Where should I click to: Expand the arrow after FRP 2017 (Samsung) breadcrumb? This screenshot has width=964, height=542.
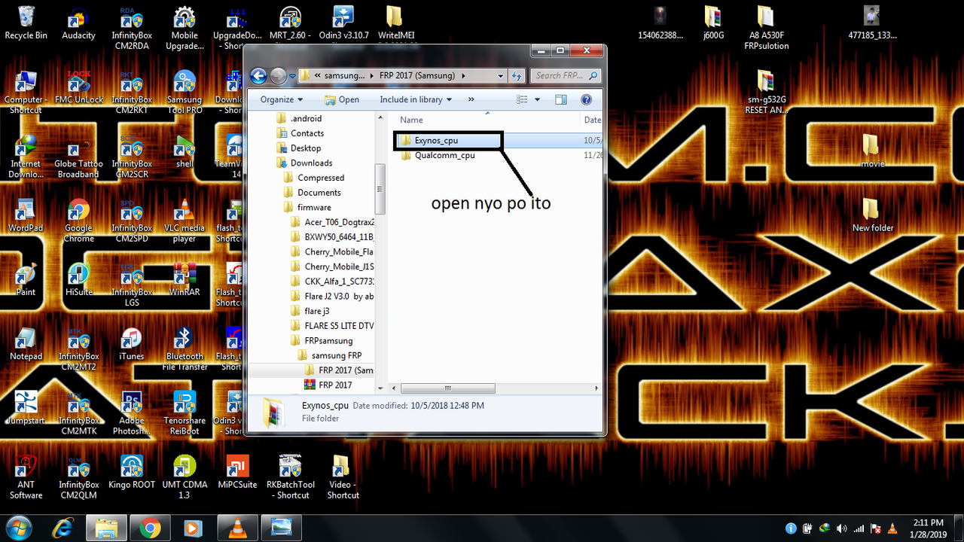pyautogui.click(x=462, y=76)
